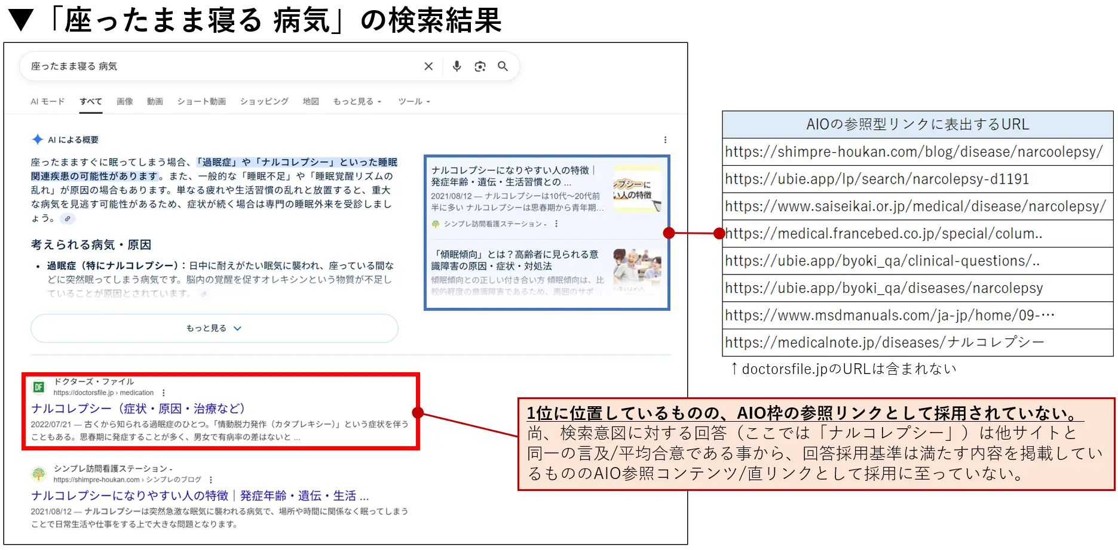1118x550 pixels.
Task: Open the もっと見る navigation dropdown
Action: pyautogui.click(x=356, y=101)
